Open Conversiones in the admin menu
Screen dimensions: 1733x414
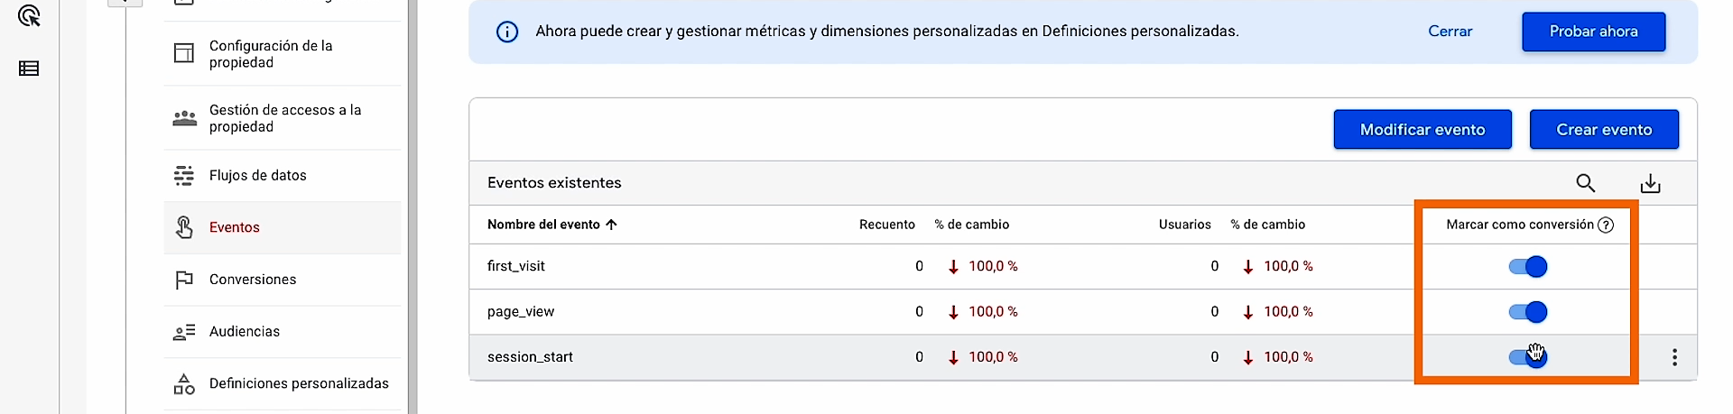point(253,280)
